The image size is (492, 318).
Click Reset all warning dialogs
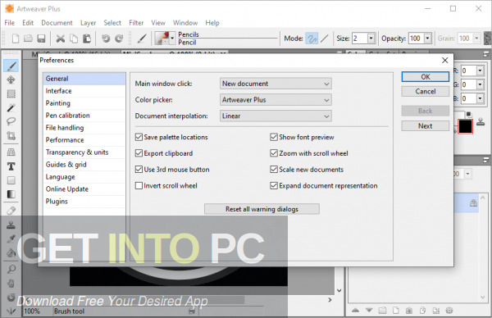point(262,209)
